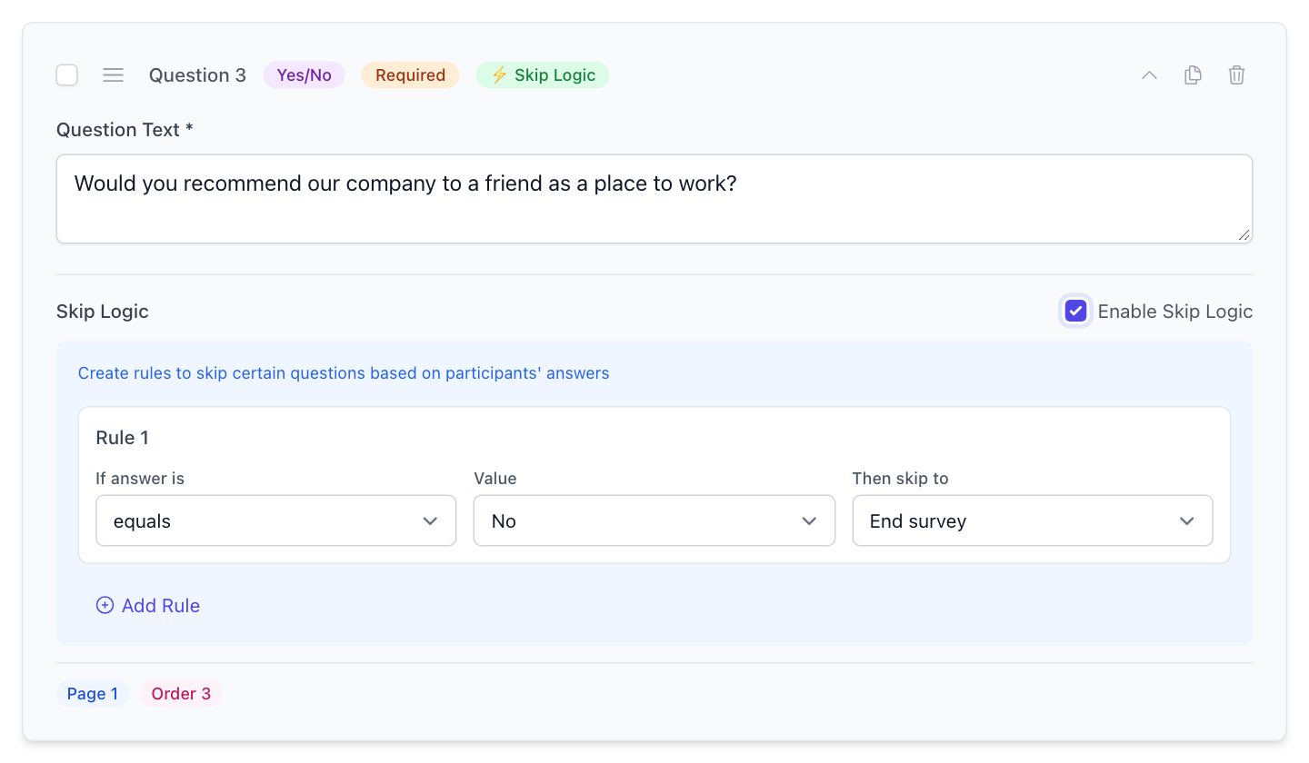
Task: Click Add Rule button
Action: coord(148,606)
